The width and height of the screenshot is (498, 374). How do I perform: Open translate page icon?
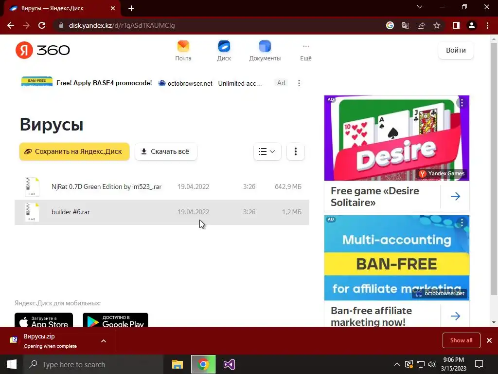click(x=406, y=25)
